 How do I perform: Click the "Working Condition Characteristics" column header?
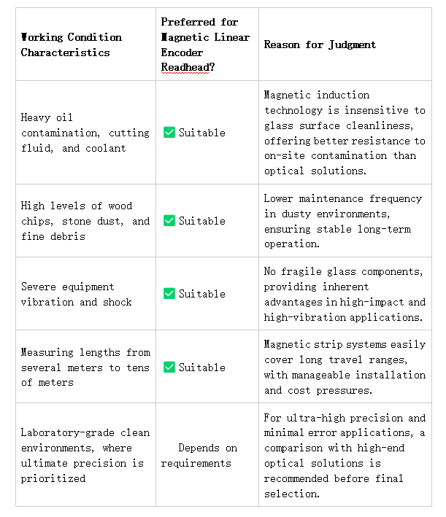click(x=72, y=44)
